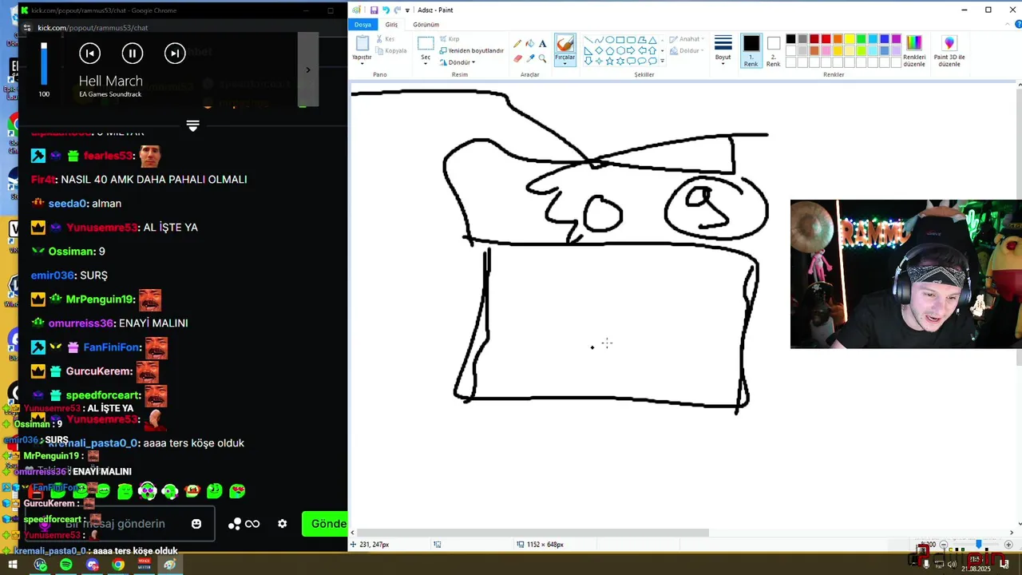Image resolution: width=1022 pixels, height=575 pixels.
Task: Click username seeda0 in chat
Action: [x=69, y=204]
